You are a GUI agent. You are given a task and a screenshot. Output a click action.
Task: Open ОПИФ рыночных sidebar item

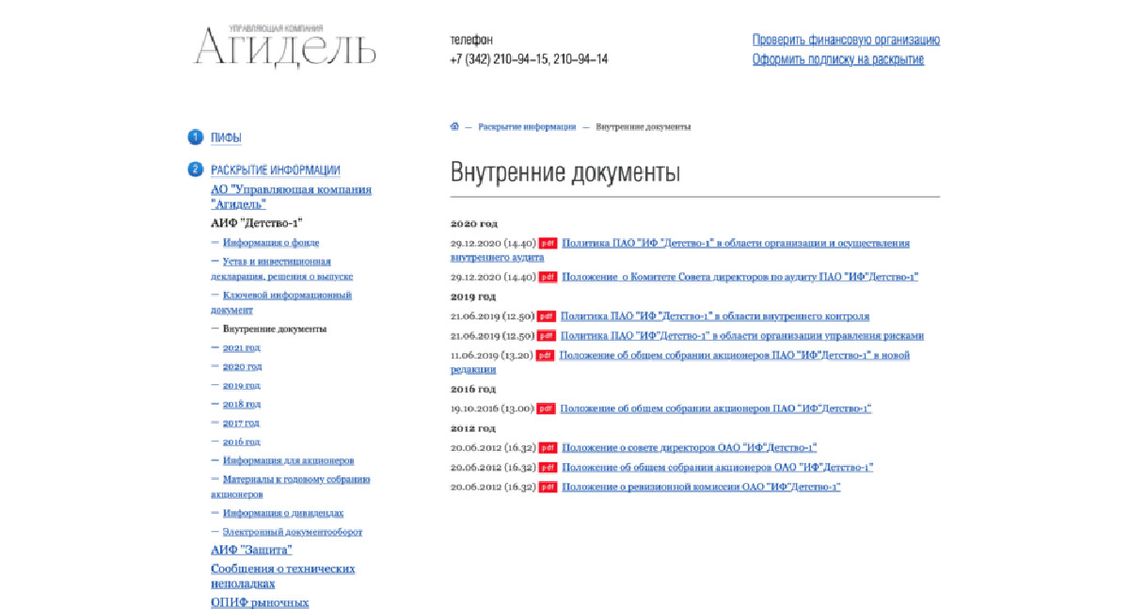(x=260, y=602)
